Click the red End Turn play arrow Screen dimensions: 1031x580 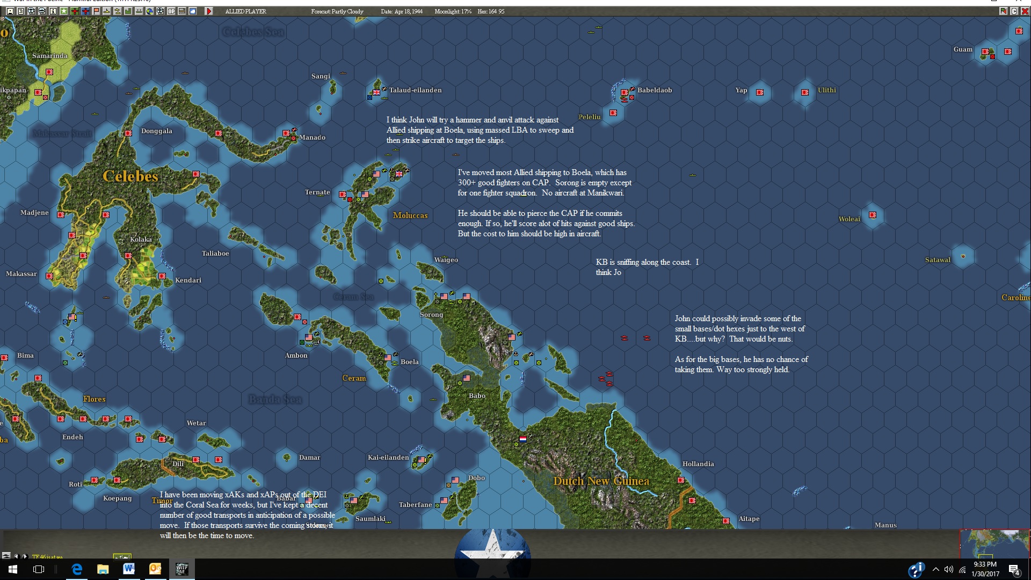(209, 11)
